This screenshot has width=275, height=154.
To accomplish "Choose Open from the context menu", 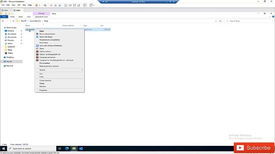I will pyautogui.click(x=59, y=31).
